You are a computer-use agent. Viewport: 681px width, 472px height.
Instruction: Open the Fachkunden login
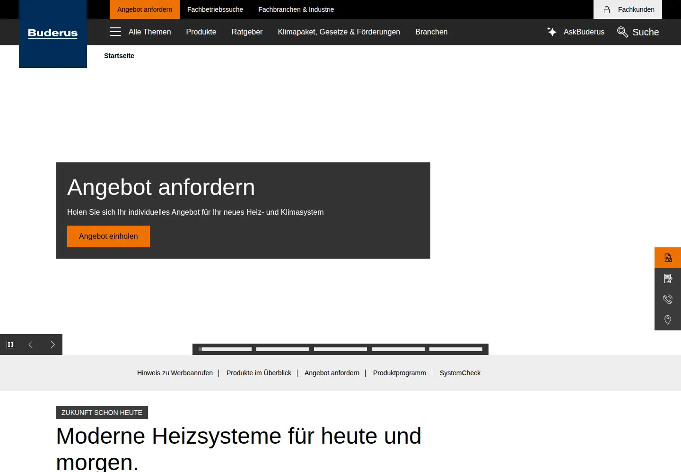[x=628, y=9]
